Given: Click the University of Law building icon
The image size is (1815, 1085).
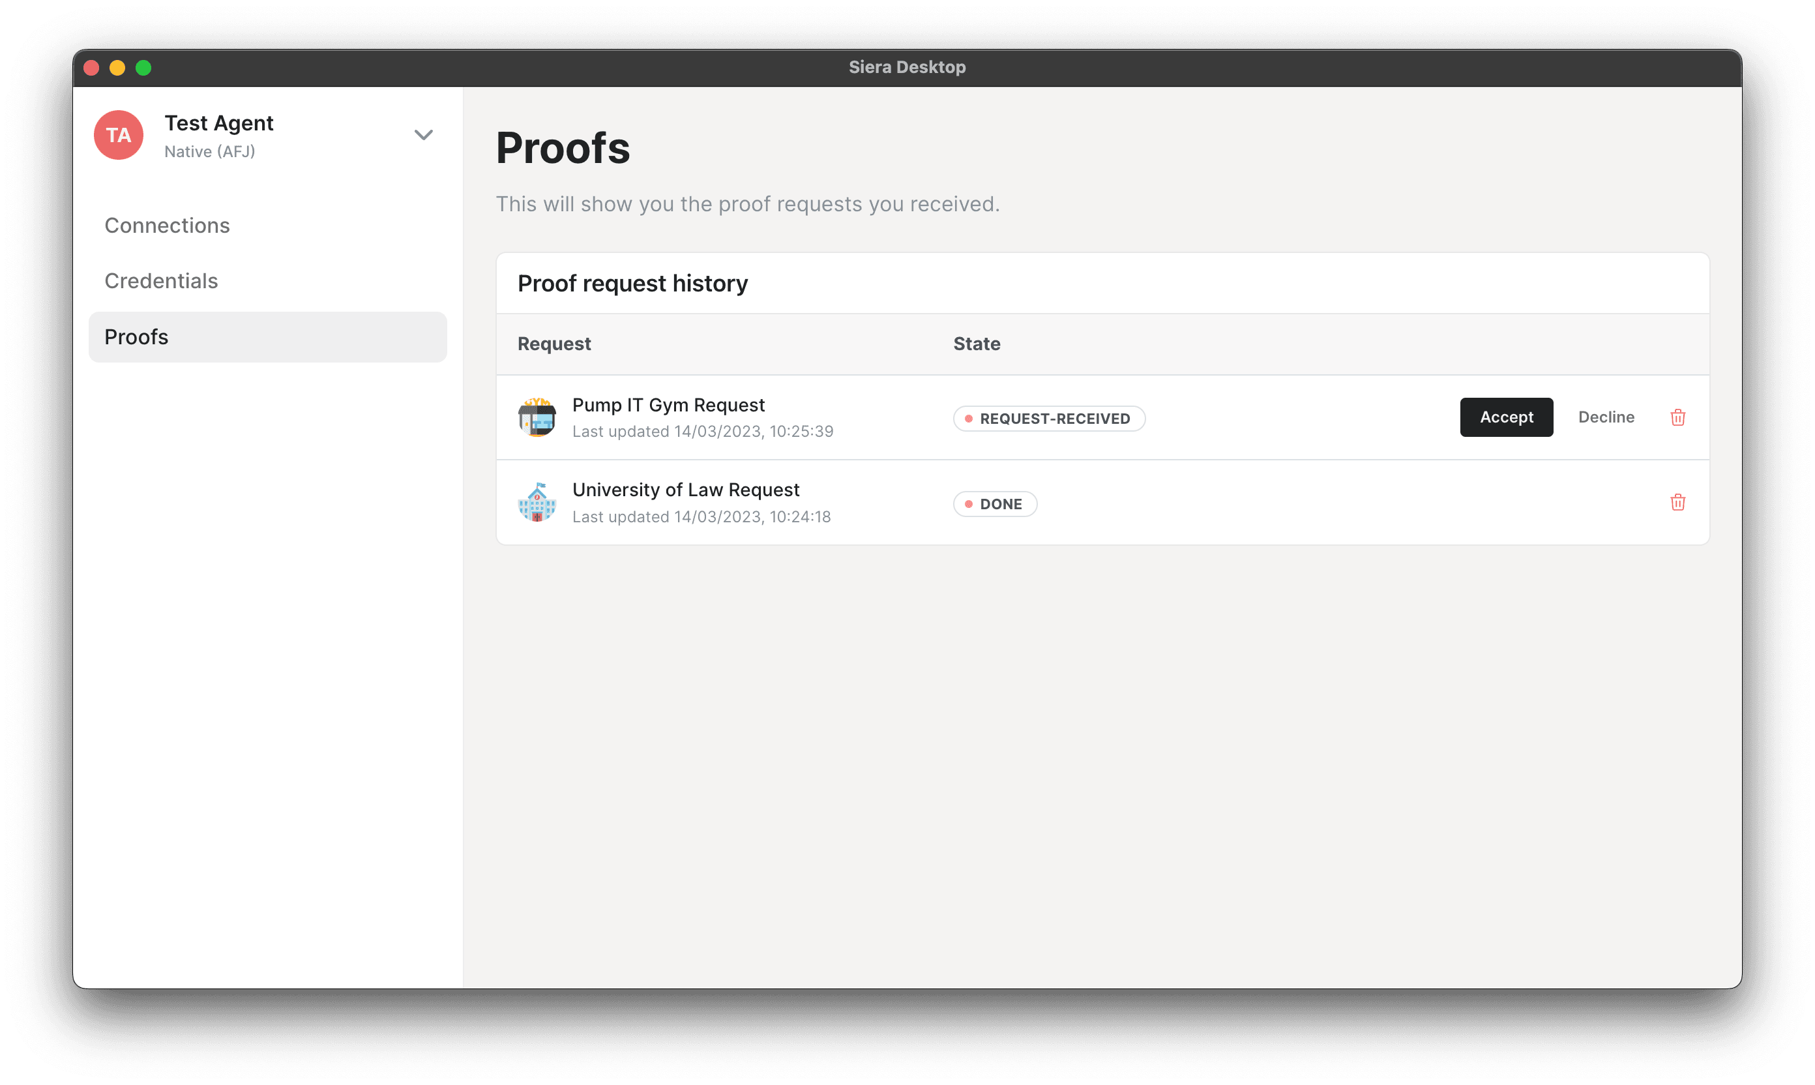Looking at the screenshot, I should (537, 502).
